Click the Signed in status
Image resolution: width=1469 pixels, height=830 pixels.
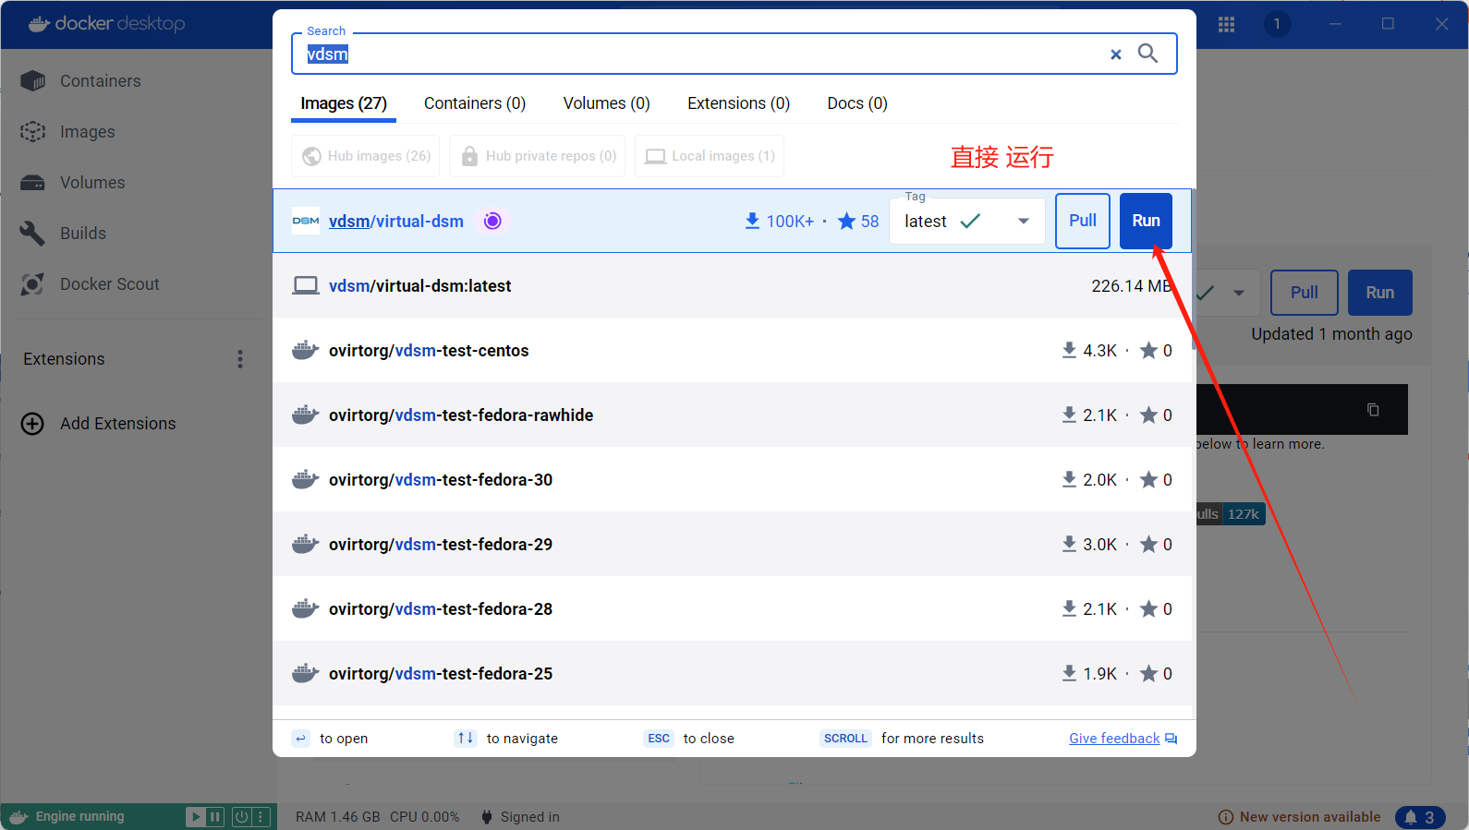click(x=521, y=817)
